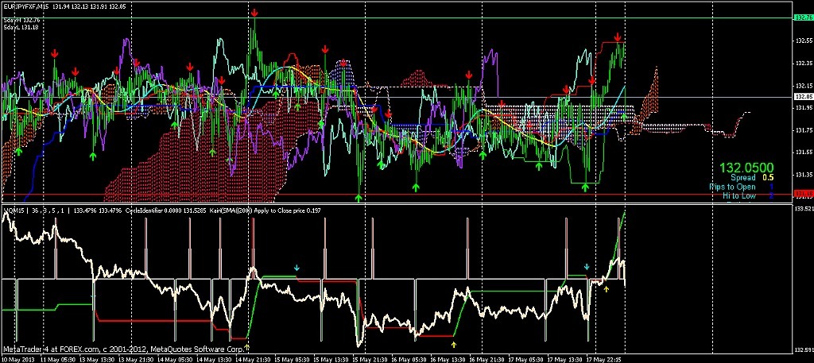
Task: Click the right cyan arrow in the indicator window
Action: 587,267
